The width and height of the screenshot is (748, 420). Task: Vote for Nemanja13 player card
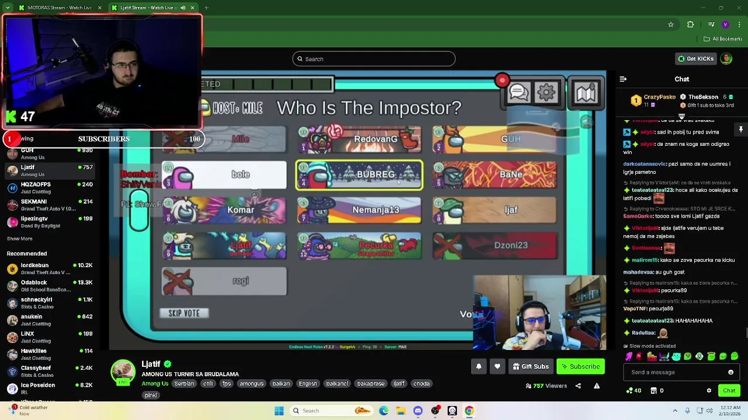tap(359, 210)
